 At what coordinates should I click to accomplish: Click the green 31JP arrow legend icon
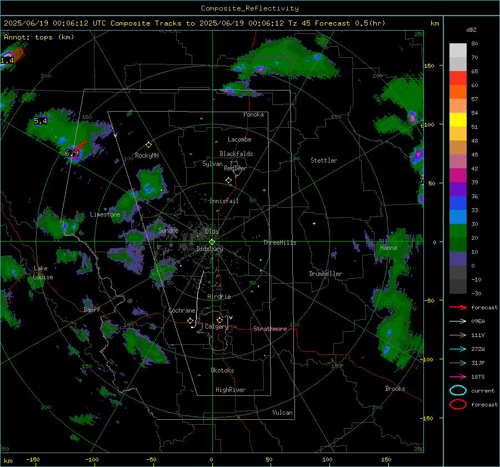[458, 363]
